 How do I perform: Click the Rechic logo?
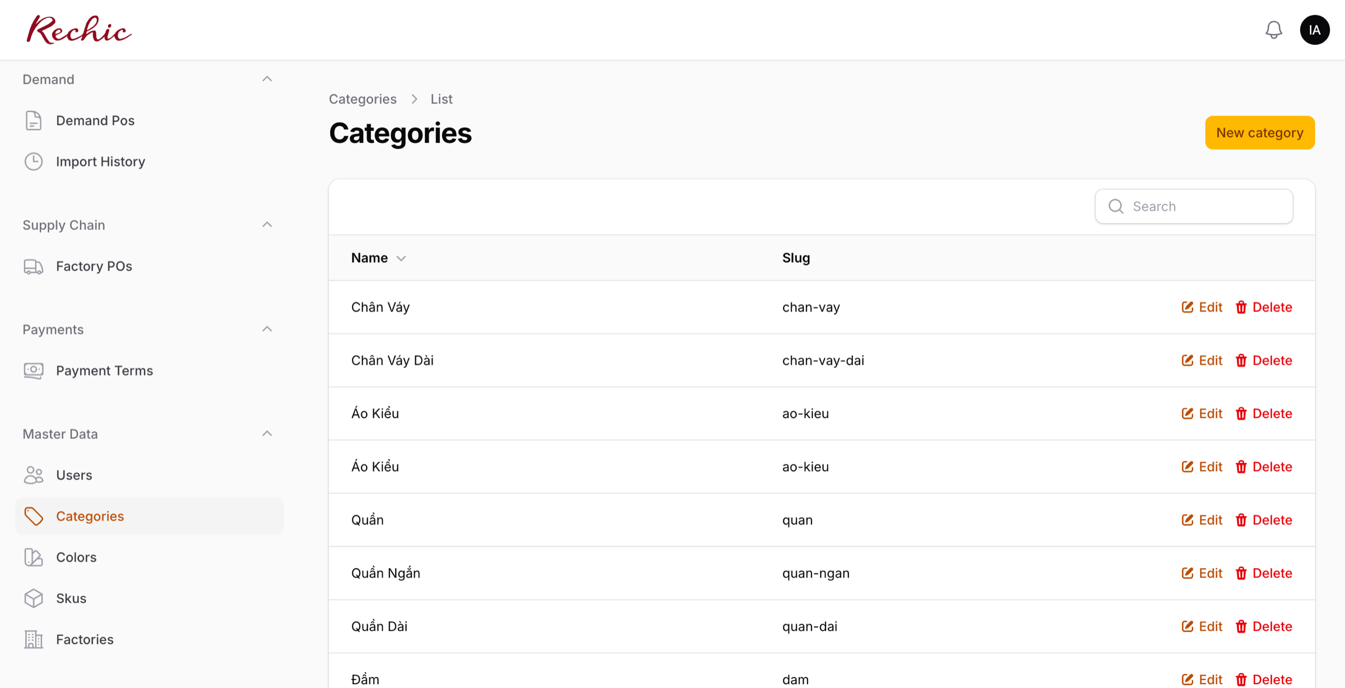point(79,30)
